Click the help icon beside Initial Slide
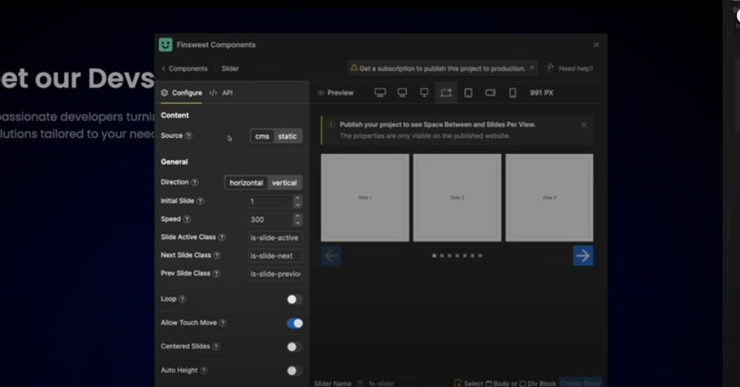This screenshot has height=387, width=740. point(200,201)
